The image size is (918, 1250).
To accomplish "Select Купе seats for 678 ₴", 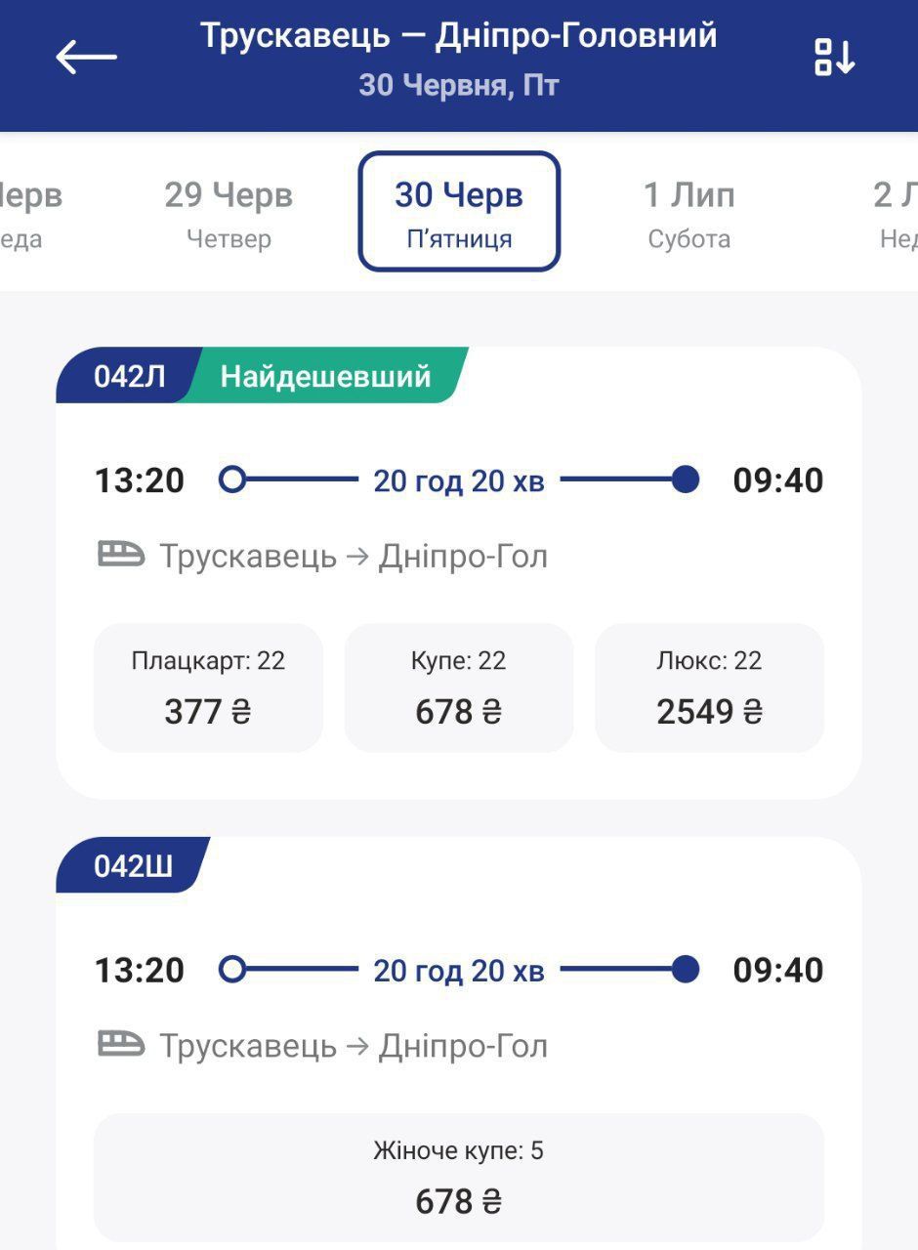I will tap(459, 687).
